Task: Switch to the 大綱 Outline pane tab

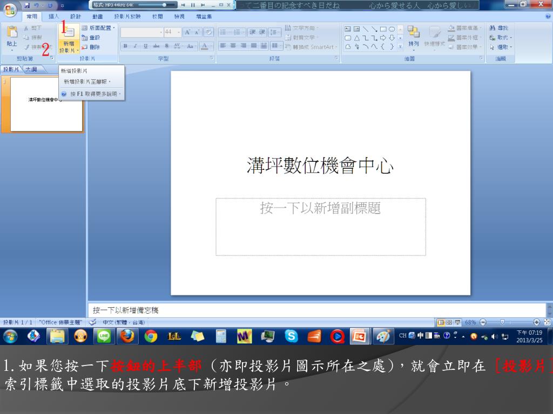Action: pos(32,70)
